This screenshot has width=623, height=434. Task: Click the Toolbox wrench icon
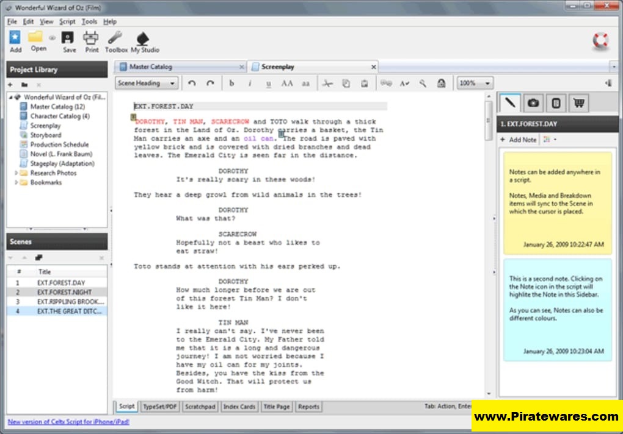[x=115, y=41]
